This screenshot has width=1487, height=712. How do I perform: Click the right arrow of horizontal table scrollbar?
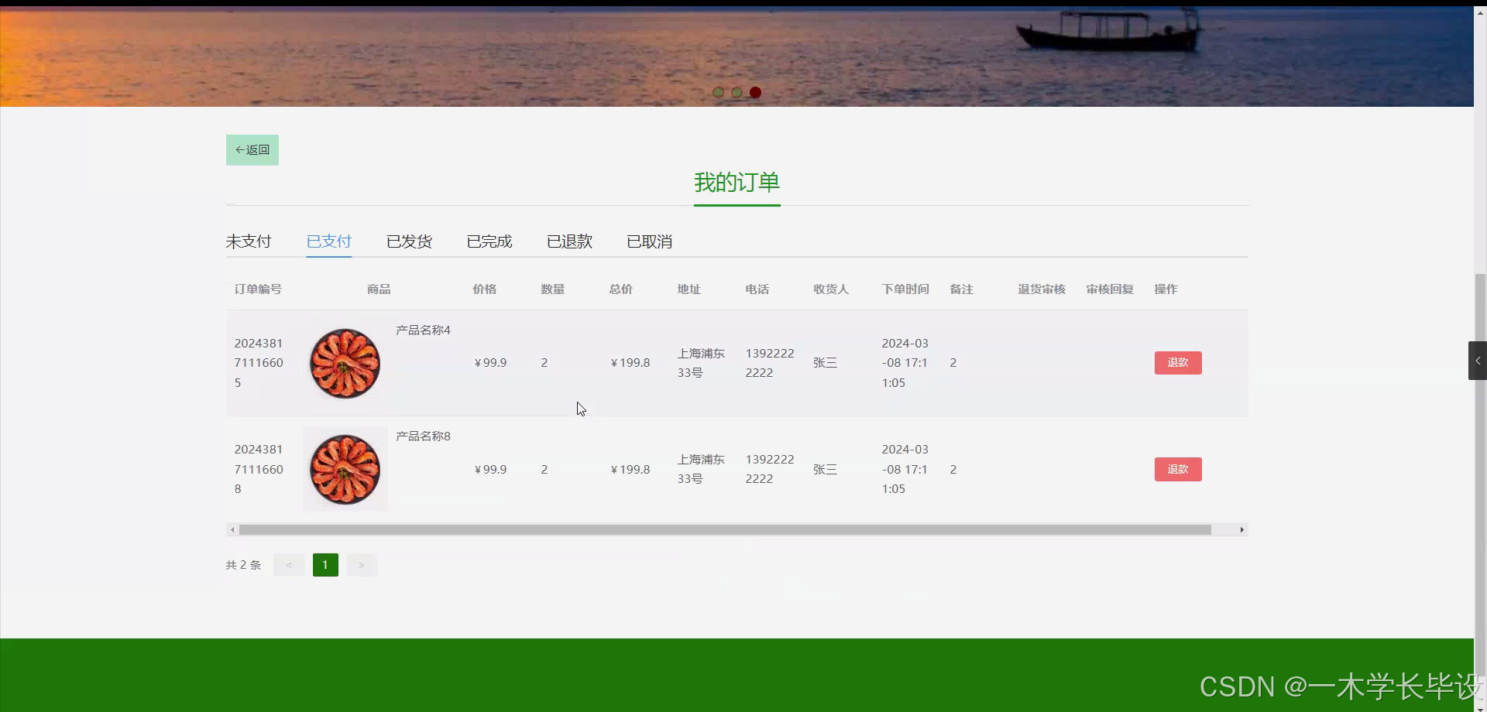[x=1243, y=529]
